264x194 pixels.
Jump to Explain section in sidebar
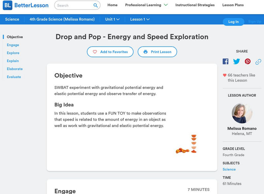tap(13, 61)
